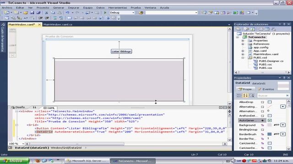Click the swap panes arrows icon
The height and width of the screenshot is (164, 293).
(x=34, y=108)
